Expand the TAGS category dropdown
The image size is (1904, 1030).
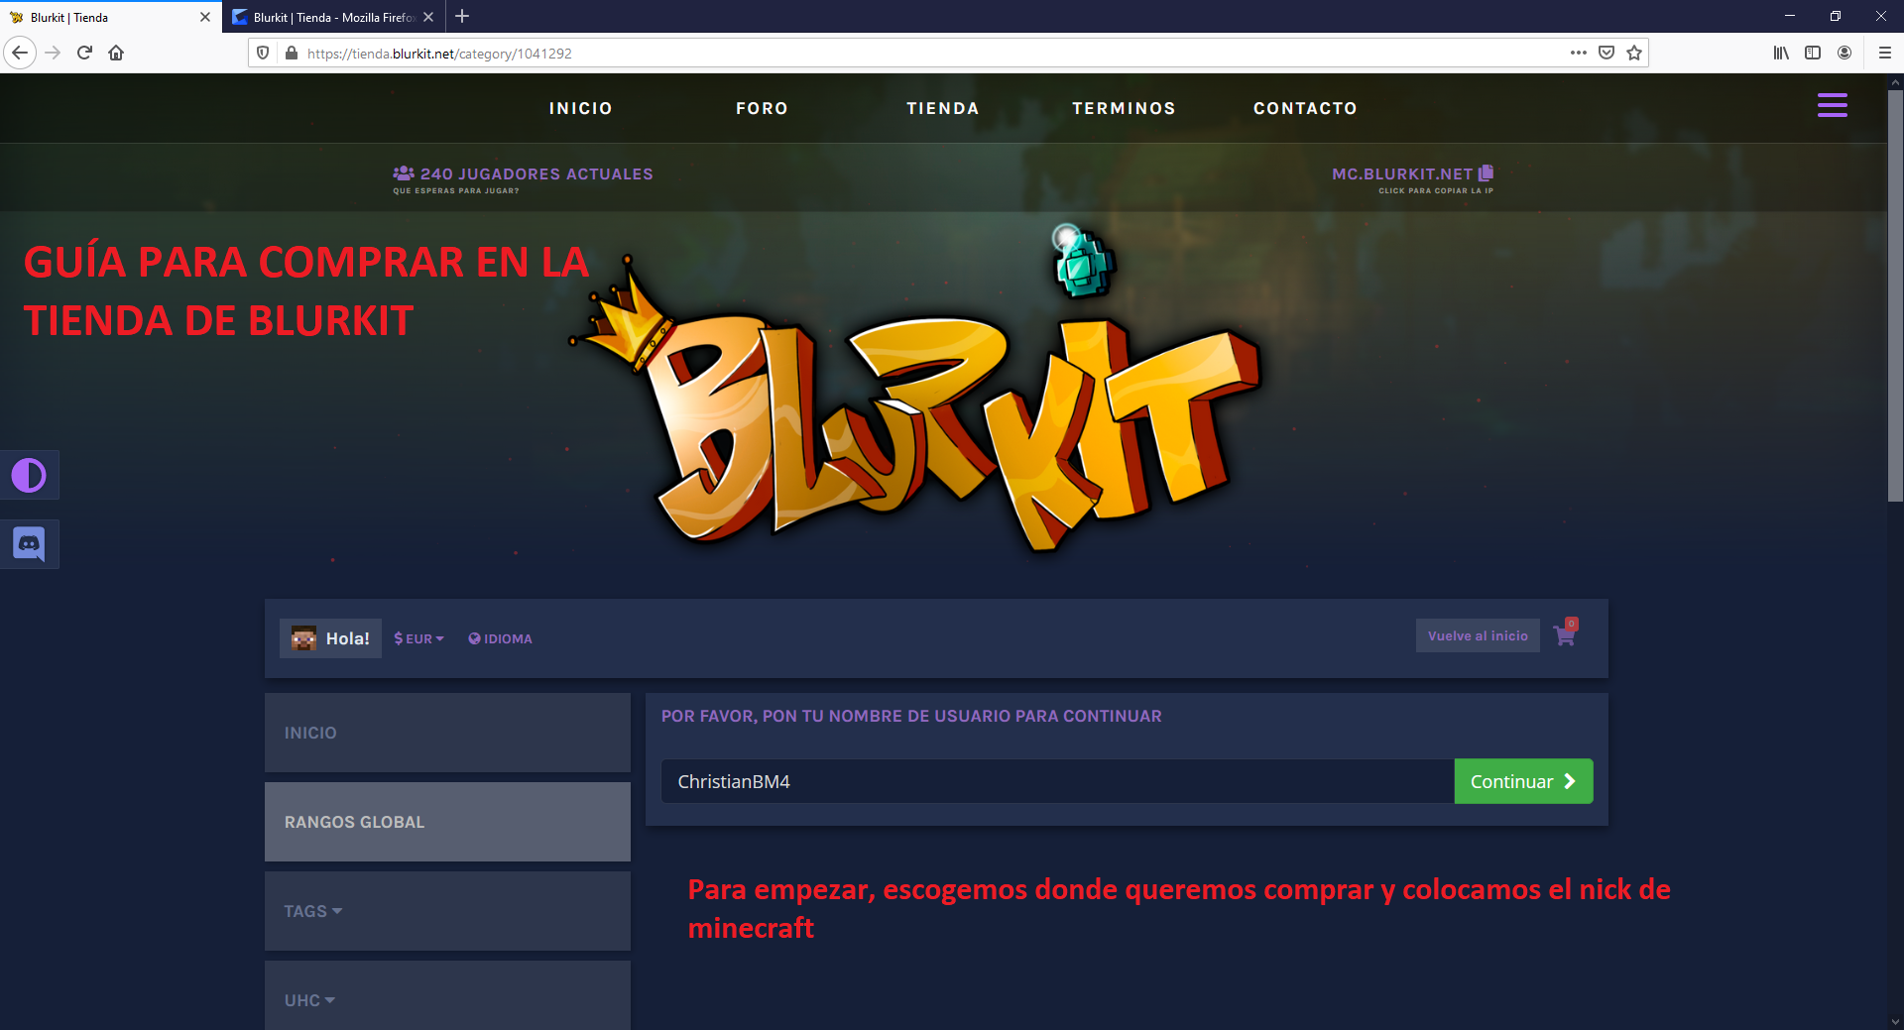[x=447, y=911]
